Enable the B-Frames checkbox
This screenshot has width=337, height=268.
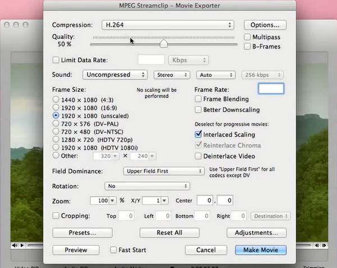coord(247,46)
